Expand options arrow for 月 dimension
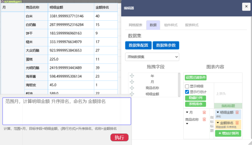This screenshot has height=145, width=252. (187, 112)
